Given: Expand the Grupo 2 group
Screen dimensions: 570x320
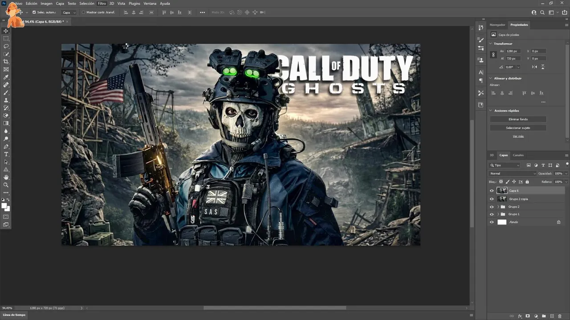Looking at the screenshot, I should 498,207.
